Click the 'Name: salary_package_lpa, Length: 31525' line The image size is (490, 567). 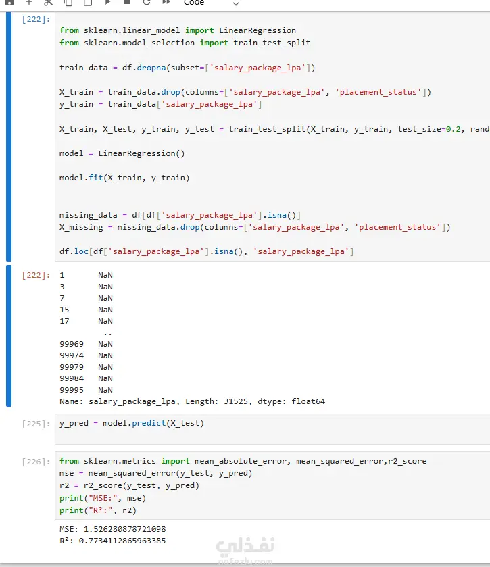point(192,401)
